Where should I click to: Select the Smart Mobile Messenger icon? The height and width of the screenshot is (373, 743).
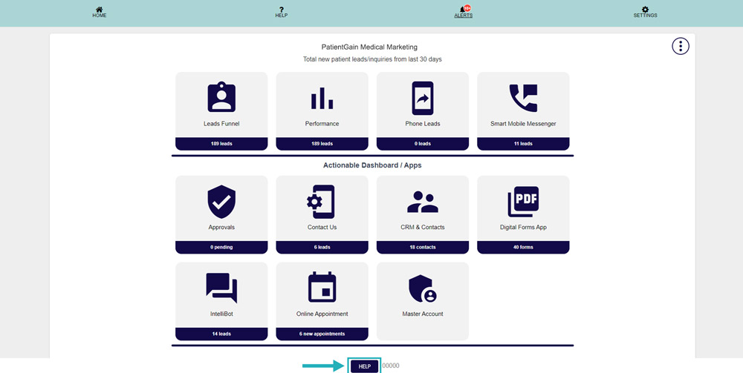[523, 98]
